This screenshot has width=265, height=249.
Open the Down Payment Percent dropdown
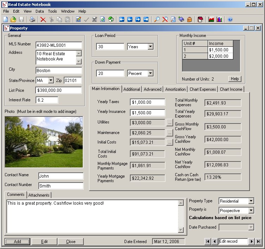point(151,74)
